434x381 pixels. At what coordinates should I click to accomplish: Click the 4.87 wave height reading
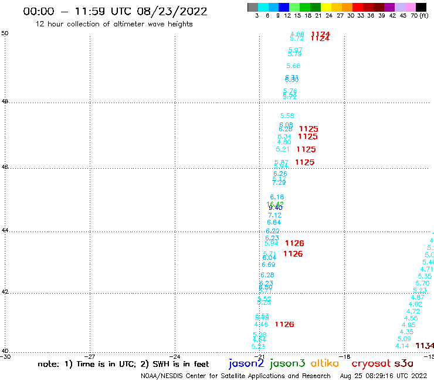pyautogui.click(x=418, y=297)
